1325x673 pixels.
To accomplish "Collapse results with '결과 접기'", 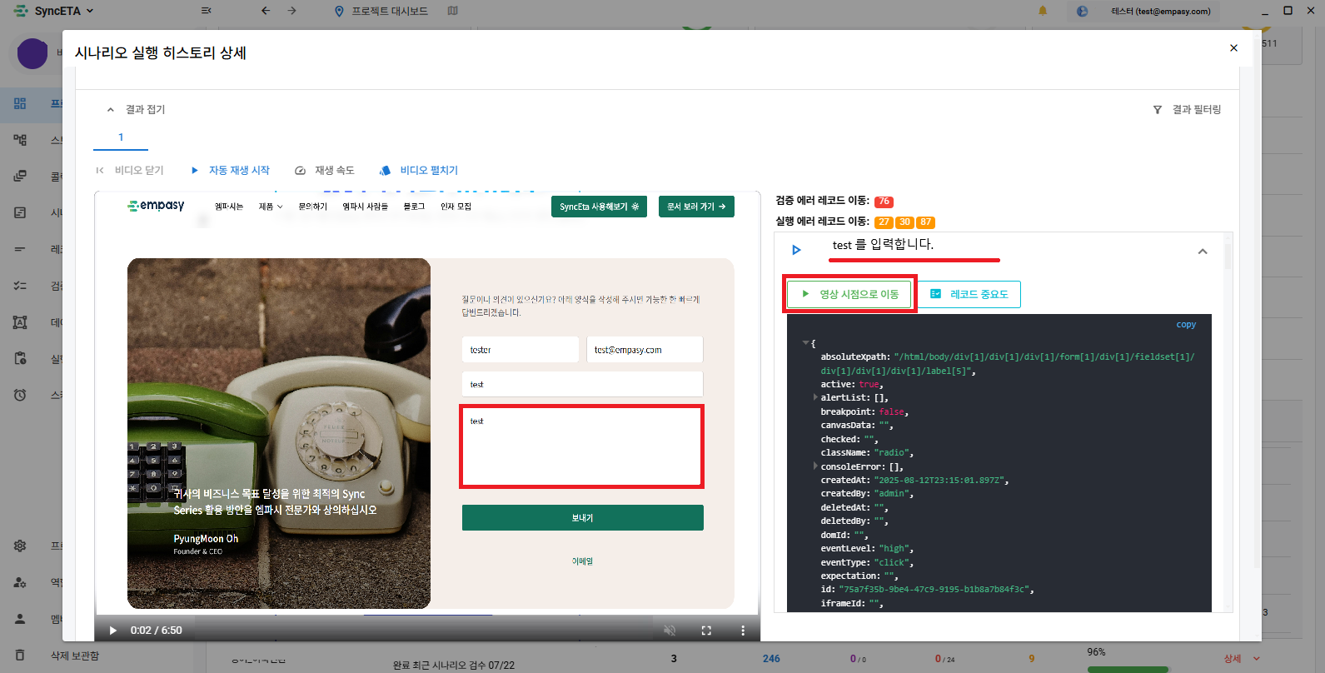I will coord(136,110).
